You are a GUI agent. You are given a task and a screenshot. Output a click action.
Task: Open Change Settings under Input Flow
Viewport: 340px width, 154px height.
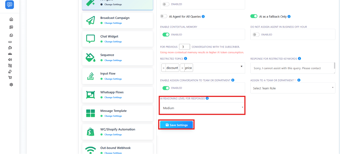click(113, 79)
